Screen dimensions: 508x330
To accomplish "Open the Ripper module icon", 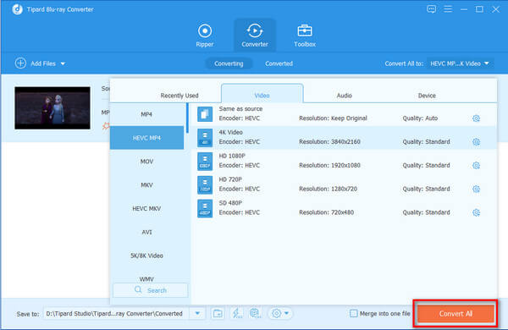I will click(205, 31).
